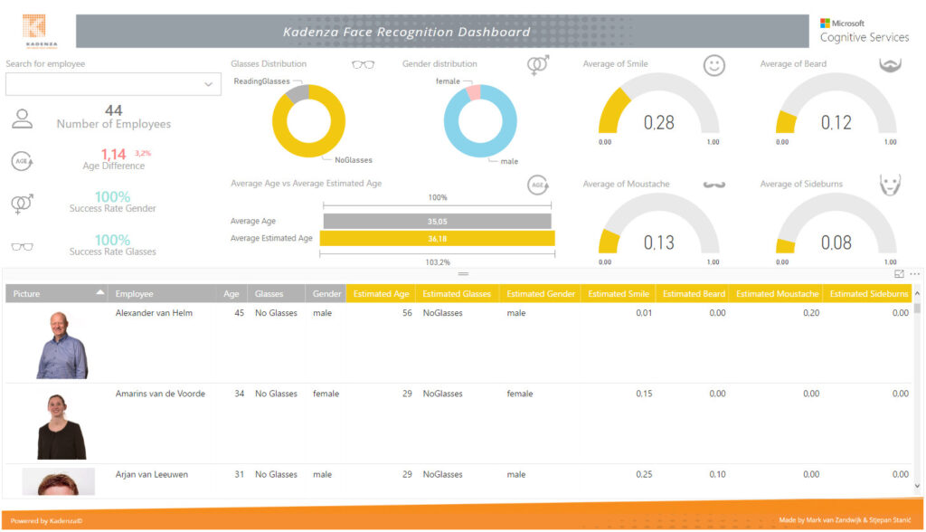Click 'female' Estimated Gender cell in Amarins' row
926x532 pixels.
520,394
